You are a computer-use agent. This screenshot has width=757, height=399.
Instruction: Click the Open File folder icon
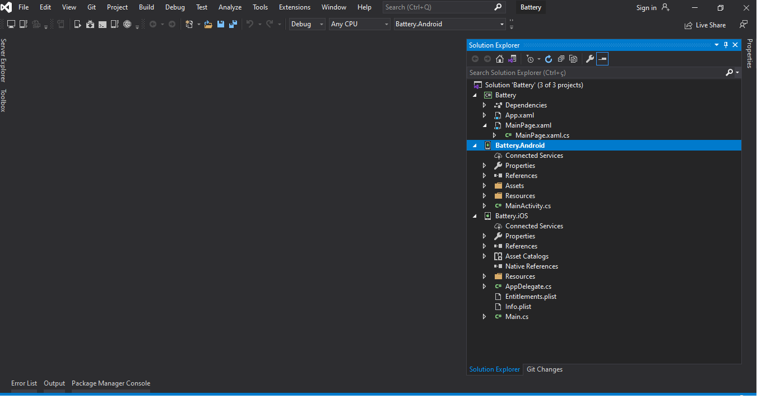click(207, 24)
